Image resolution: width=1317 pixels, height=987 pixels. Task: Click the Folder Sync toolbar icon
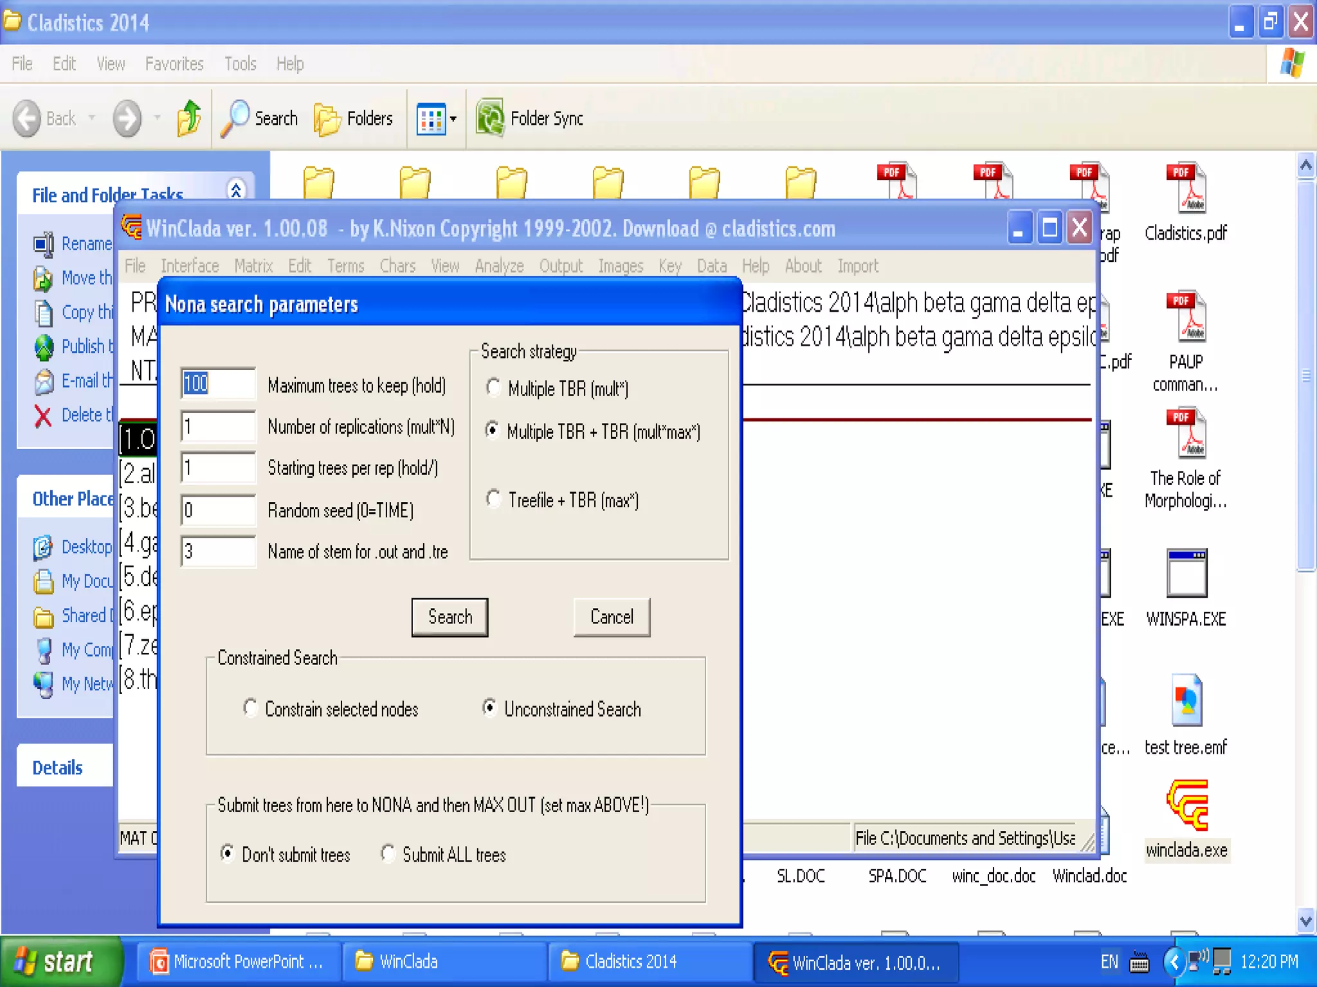[x=491, y=118]
